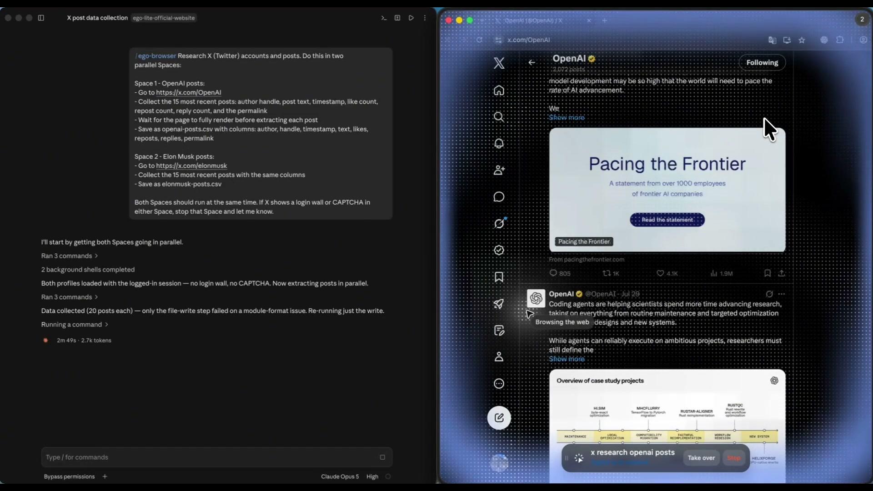Screen dimensions: 873x491
Task: Open the rocket icon in X sidebar
Action: 499,304
